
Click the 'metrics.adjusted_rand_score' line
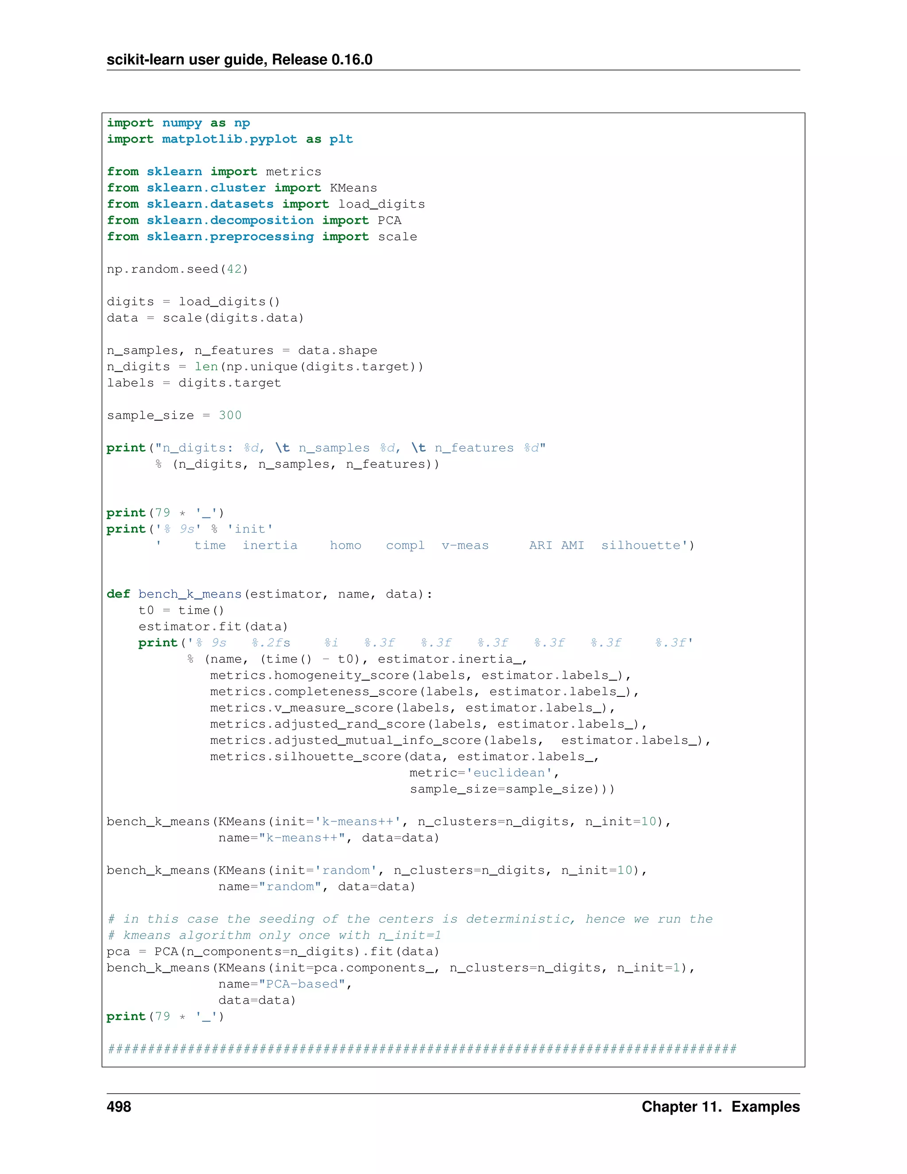(429, 724)
